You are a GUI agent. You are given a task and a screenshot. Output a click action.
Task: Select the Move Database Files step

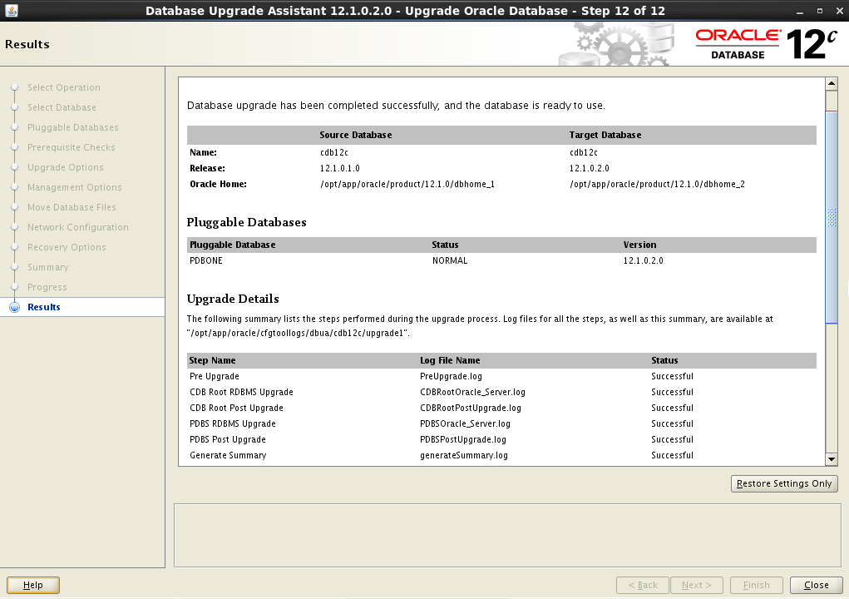72,207
